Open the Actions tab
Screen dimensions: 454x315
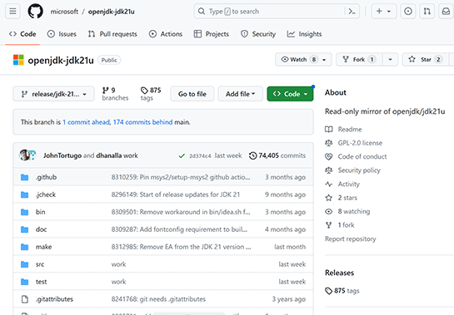tap(165, 34)
